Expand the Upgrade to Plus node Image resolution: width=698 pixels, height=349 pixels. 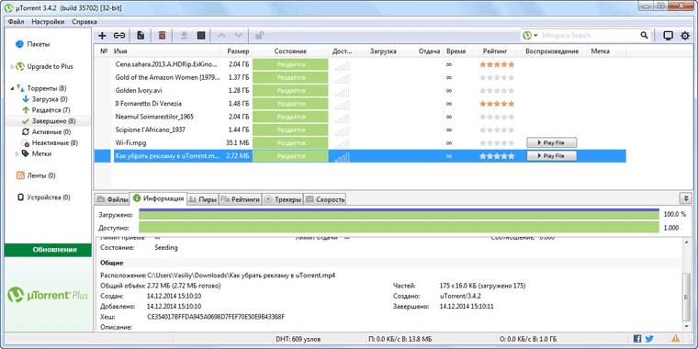click(12, 67)
